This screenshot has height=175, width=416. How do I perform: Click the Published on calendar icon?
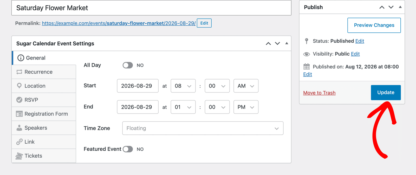point(307,67)
